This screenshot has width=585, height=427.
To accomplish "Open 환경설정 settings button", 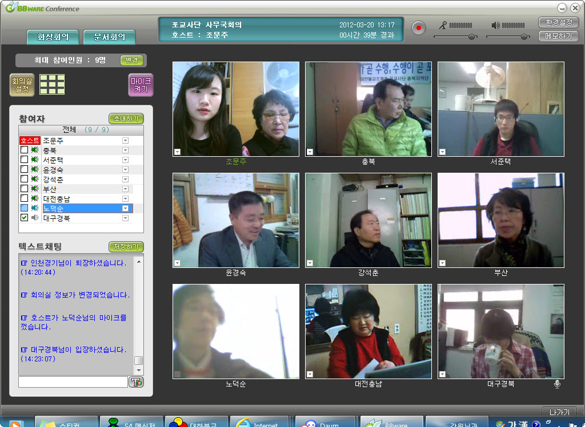I will [558, 23].
